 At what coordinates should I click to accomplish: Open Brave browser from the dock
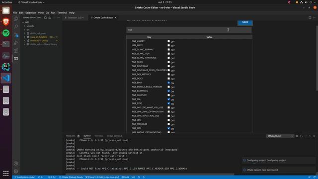[x=6, y=21]
